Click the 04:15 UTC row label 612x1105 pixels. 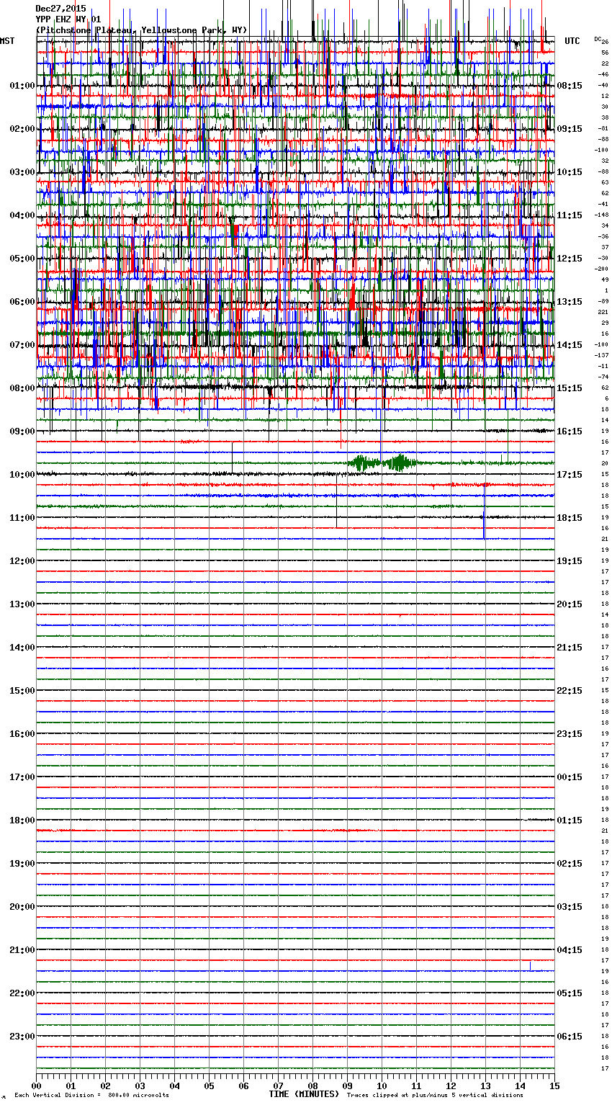tap(570, 950)
